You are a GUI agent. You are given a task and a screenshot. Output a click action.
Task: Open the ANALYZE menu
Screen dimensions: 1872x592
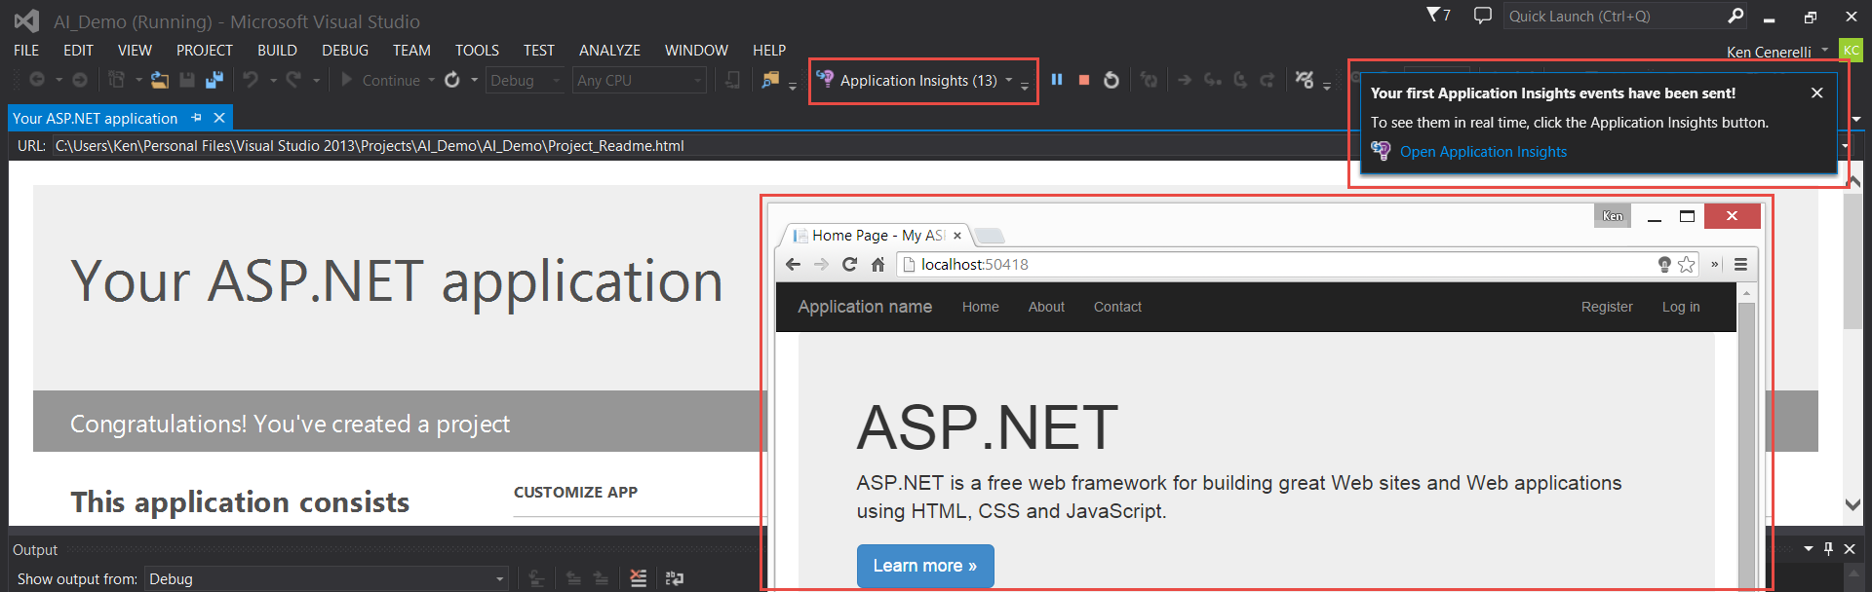coord(609,51)
